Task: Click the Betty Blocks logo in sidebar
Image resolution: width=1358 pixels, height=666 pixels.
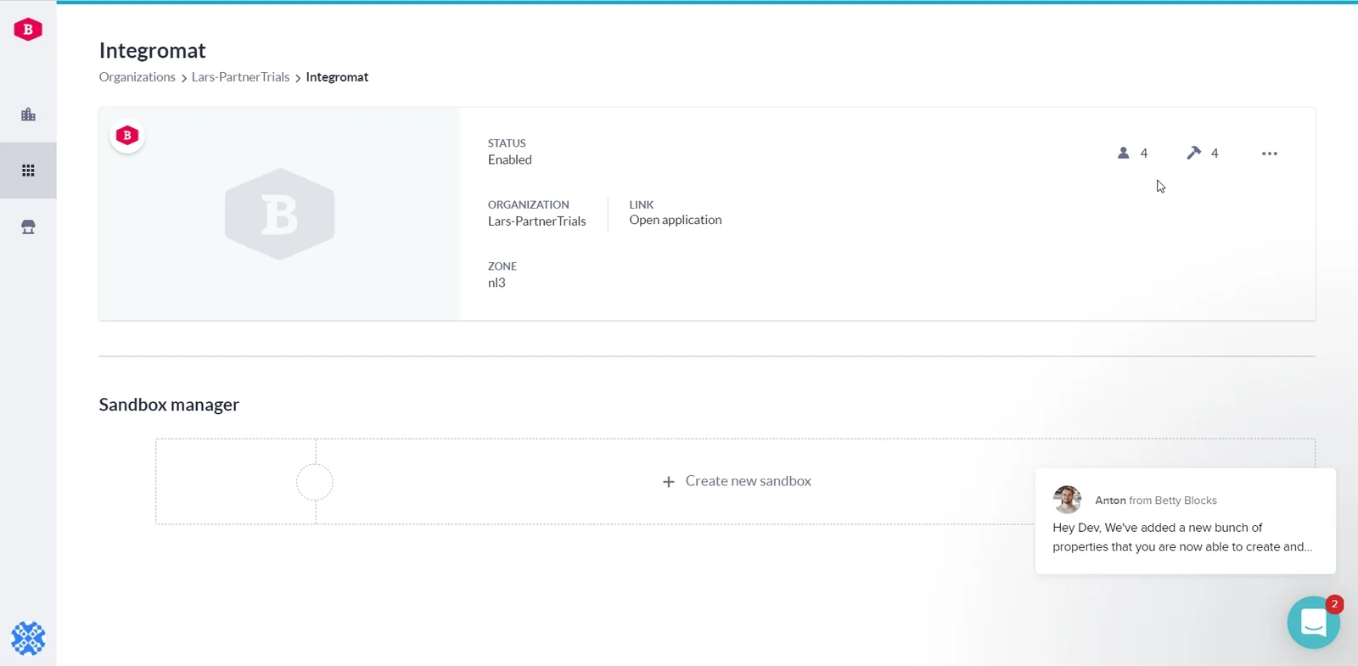Action: point(28,29)
